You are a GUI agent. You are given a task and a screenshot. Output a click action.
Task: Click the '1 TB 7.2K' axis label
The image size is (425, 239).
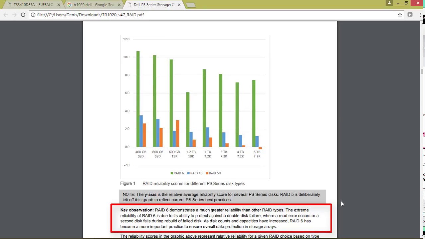207,154
